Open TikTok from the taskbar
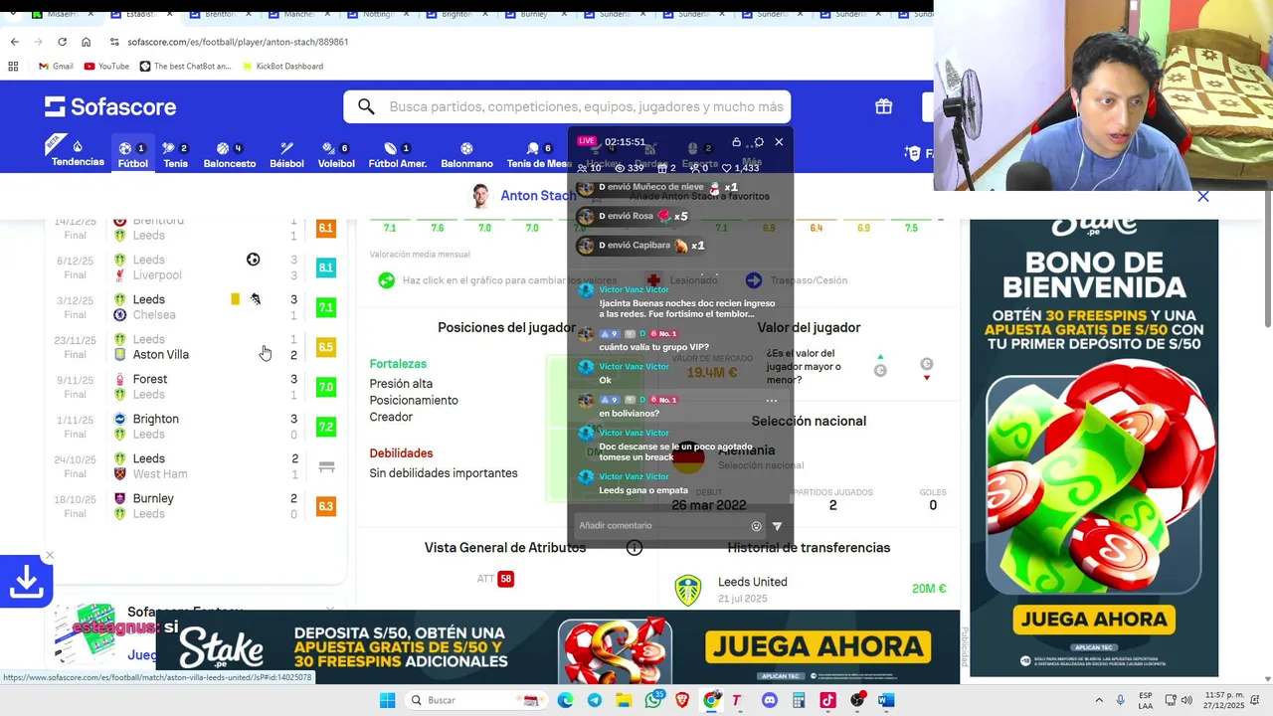This screenshot has width=1273, height=716. [x=827, y=700]
